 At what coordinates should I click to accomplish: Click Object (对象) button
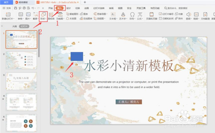tap(179, 14)
